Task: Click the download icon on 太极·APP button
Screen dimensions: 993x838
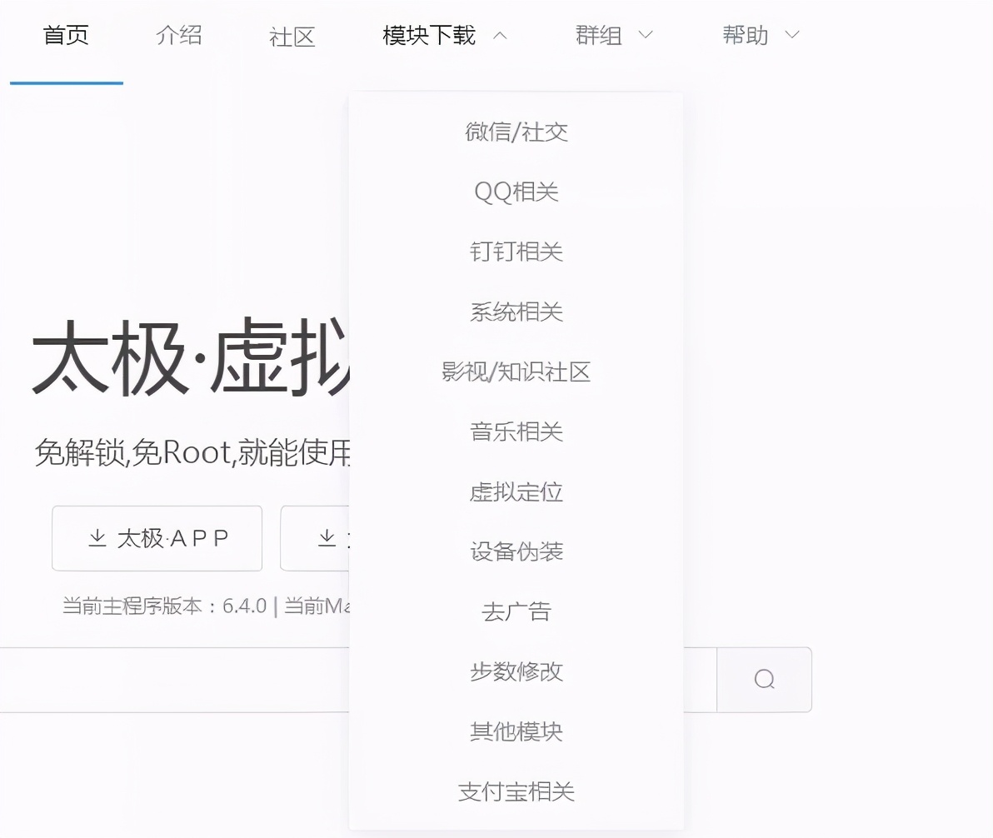Action: tap(99, 538)
